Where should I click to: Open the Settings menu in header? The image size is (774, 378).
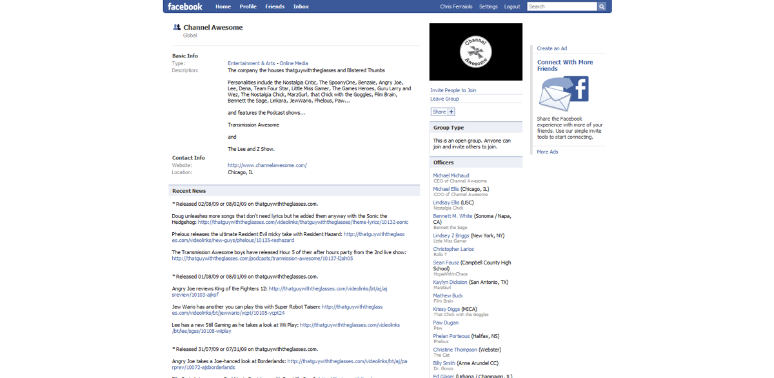point(488,6)
